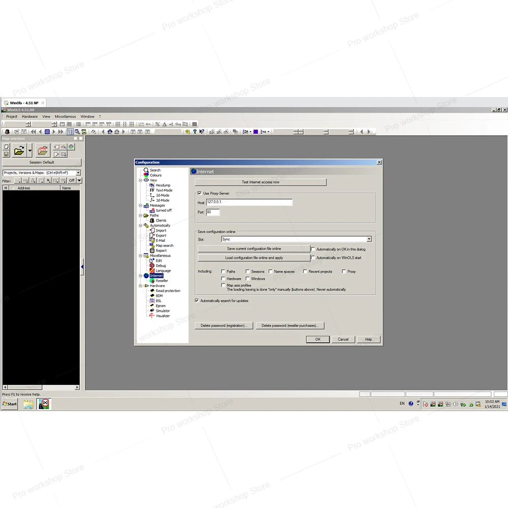Screen dimensions: 508x508
Task: Open the View menu in menu bar
Action: pyautogui.click(x=46, y=117)
